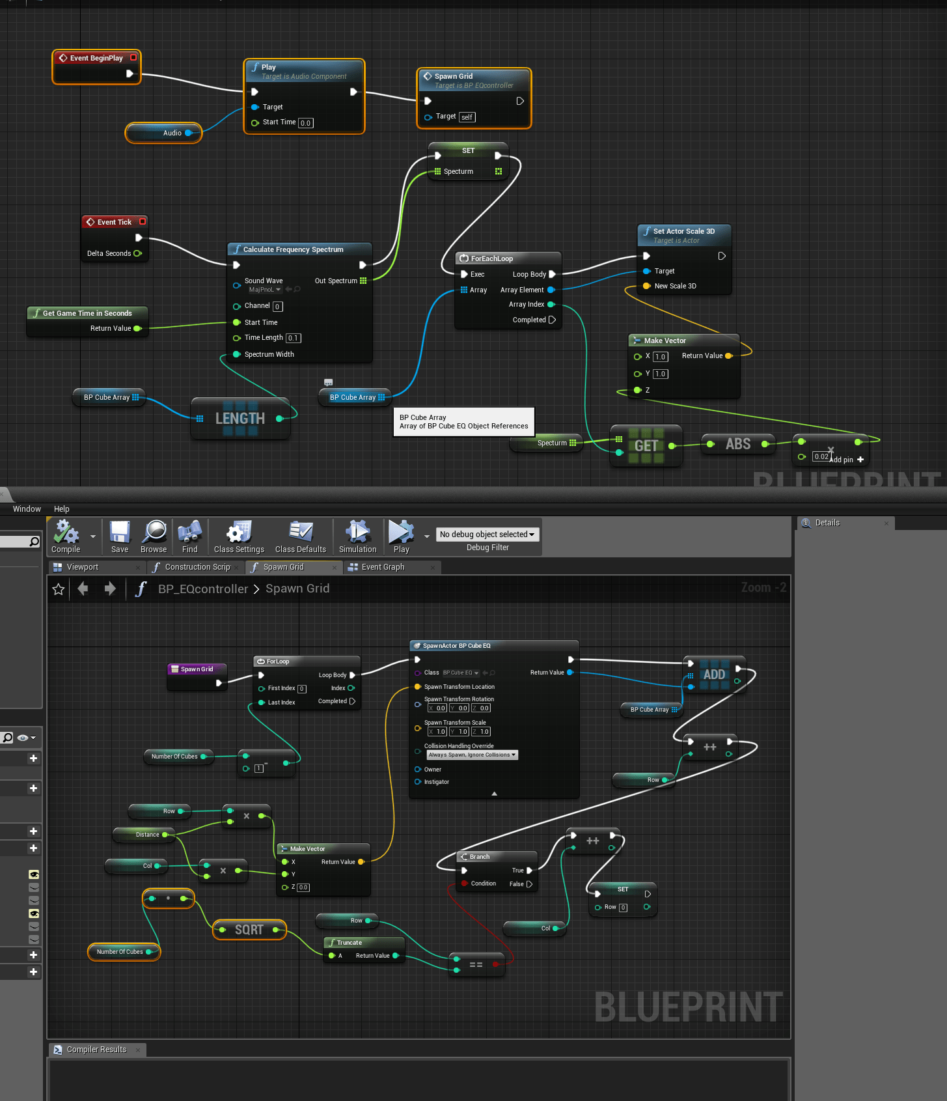Open the Help menu

pyautogui.click(x=62, y=509)
